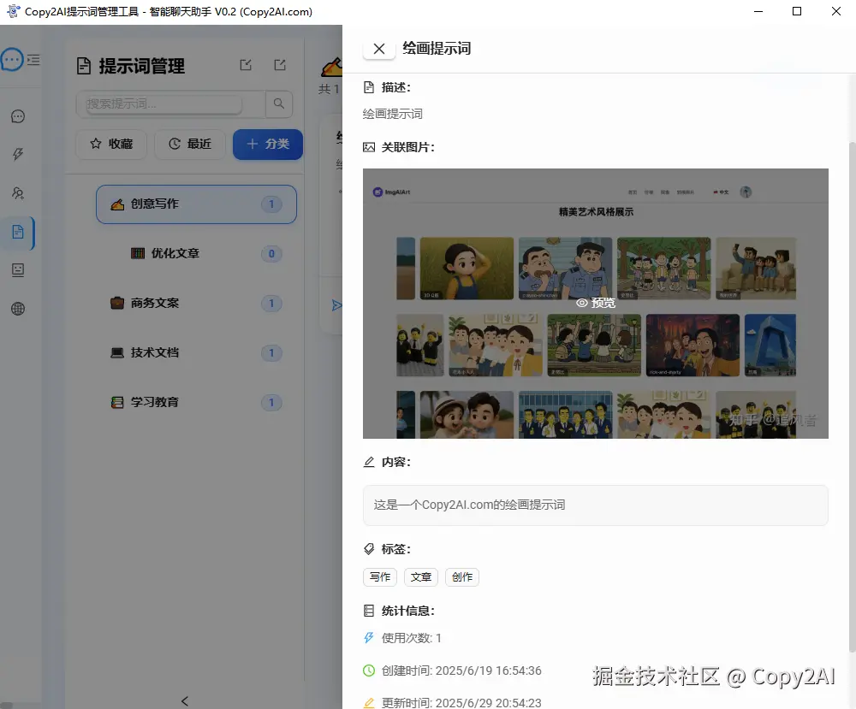
Task: Select the 创作 tag
Action: coord(462,577)
